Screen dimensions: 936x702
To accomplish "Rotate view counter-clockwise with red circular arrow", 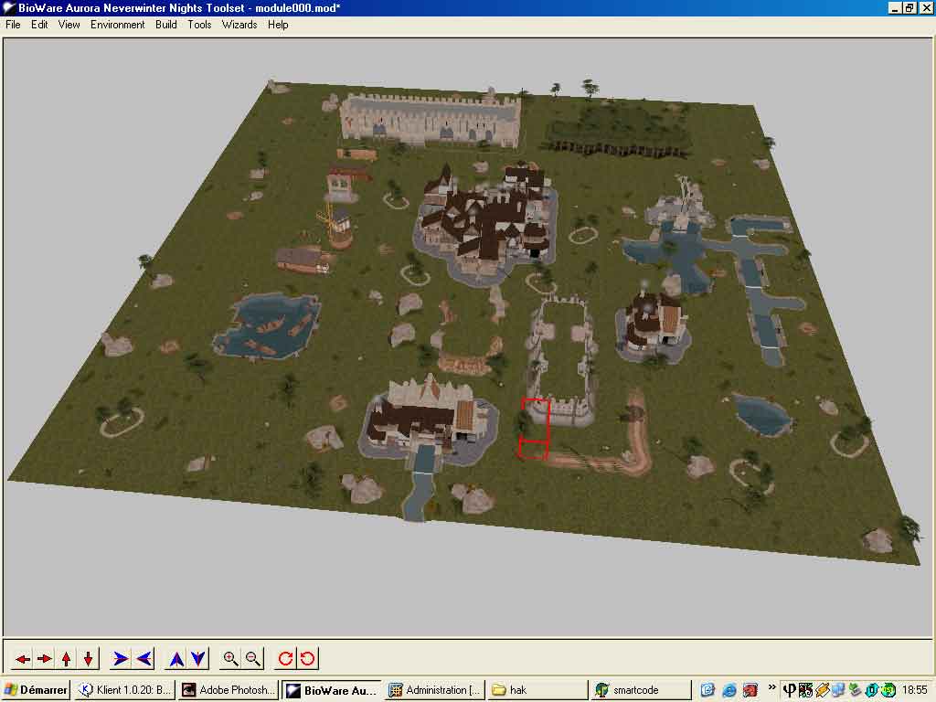I will tap(307, 659).
